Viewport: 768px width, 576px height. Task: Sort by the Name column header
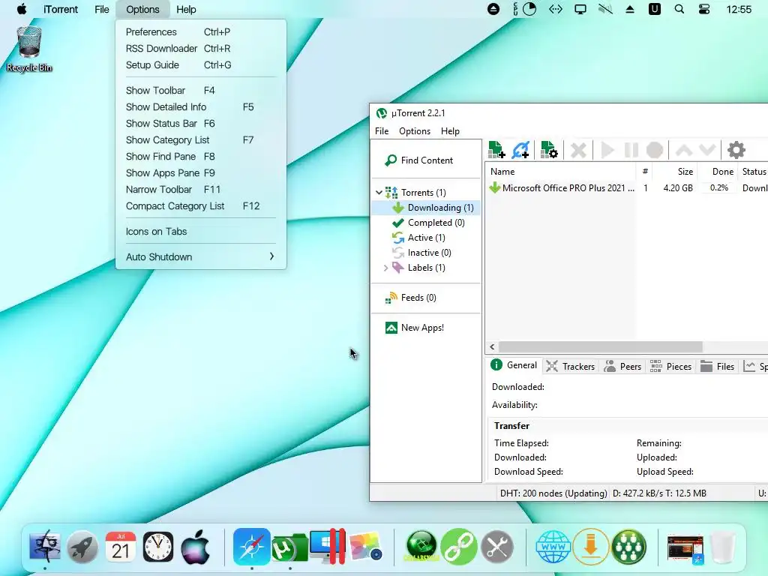(561, 172)
